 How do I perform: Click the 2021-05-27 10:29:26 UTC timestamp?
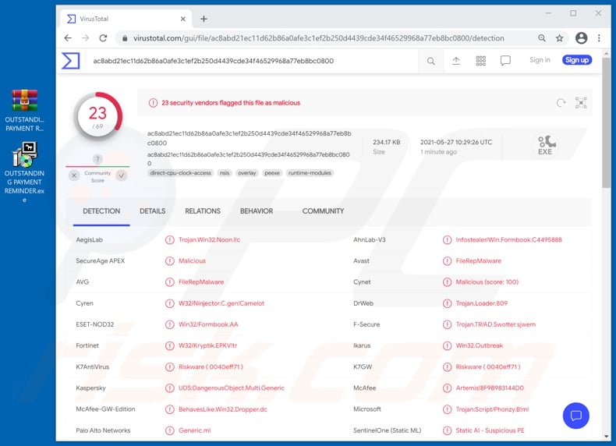click(456, 142)
